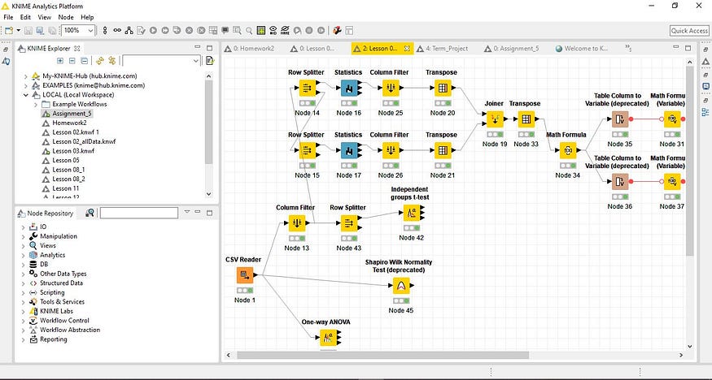
Task: Expand the My-KNIME-Hub tree entry
Action: (26, 76)
